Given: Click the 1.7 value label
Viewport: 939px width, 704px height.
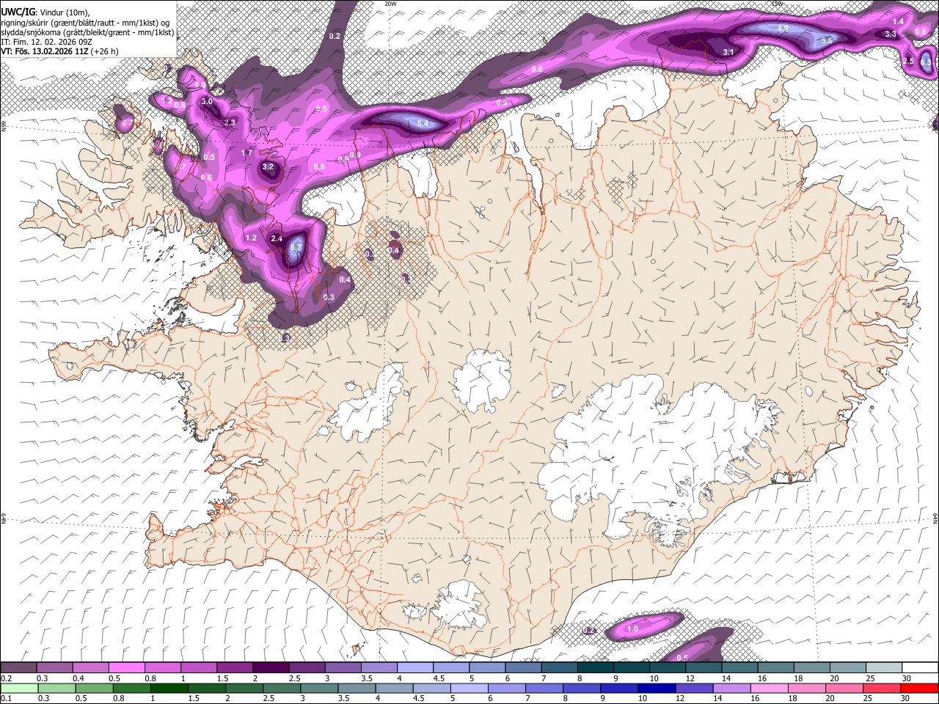Looking at the screenshot, I should 246,153.
